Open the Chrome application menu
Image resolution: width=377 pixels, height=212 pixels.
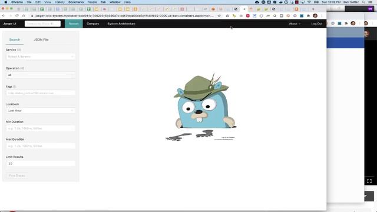click(x=17, y=2)
